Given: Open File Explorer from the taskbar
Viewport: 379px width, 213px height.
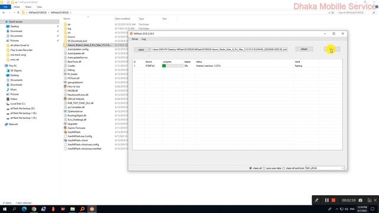Looking at the screenshot, I should [x=72, y=209].
